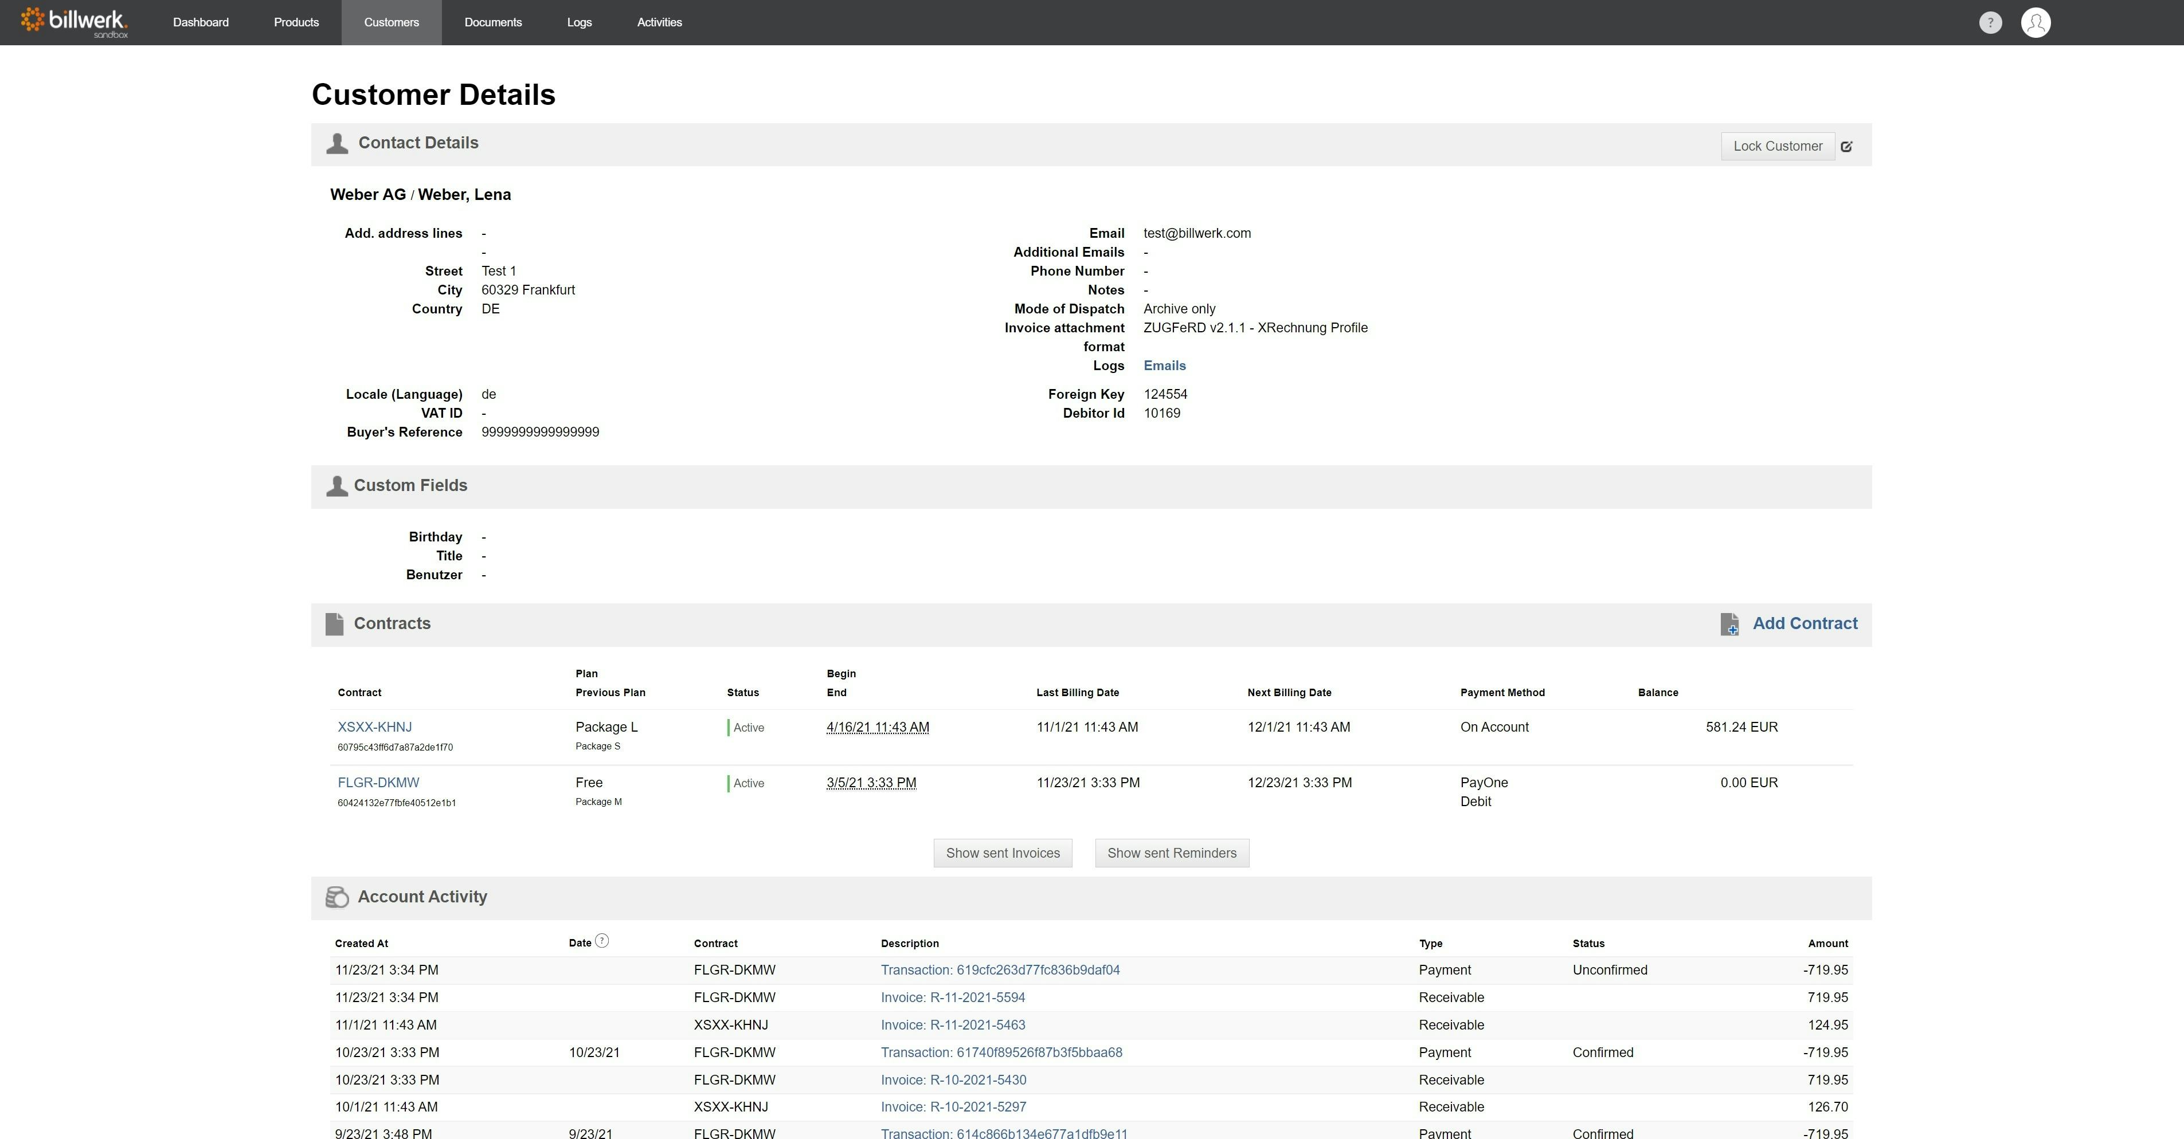The width and height of the screenshot is (2184, 1139).
Task: Open contract XSXX-KHNJ
Action: coord(374,727)
